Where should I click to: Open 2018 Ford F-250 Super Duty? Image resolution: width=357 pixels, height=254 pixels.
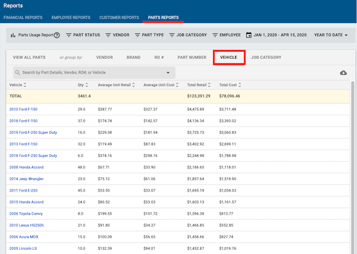33,156
